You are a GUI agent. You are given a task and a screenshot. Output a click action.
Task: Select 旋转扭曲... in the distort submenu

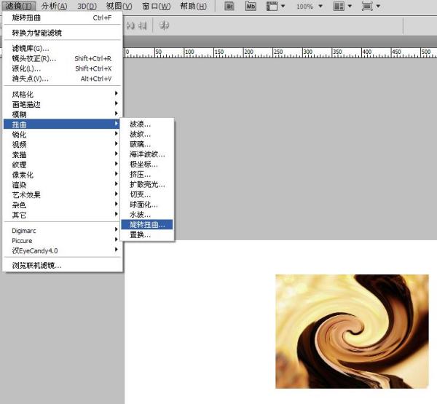pyautogui.click(x=148, y=225)
